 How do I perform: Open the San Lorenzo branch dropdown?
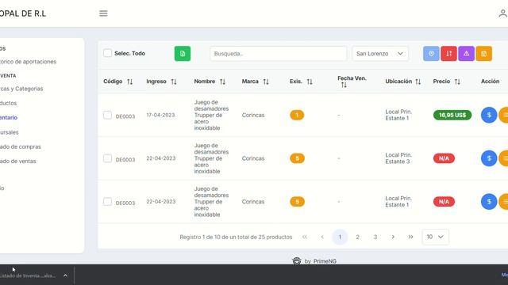[380, 54]
